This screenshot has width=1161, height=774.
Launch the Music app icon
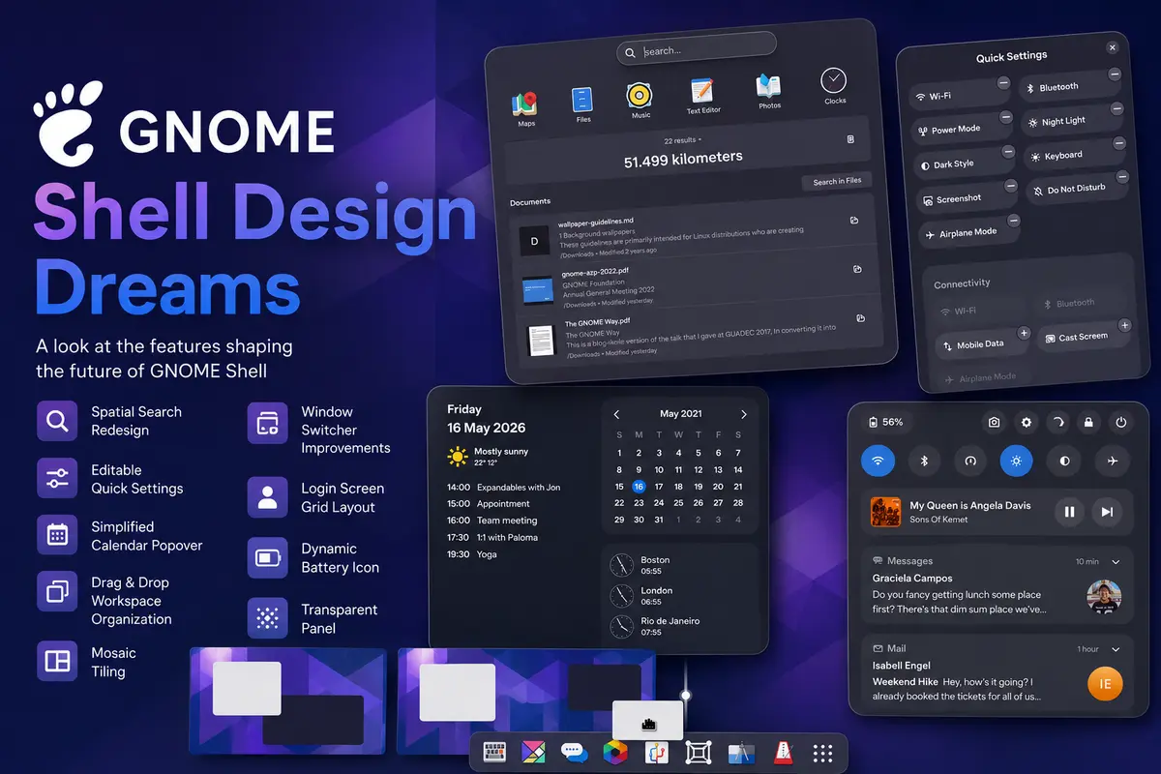coord(639,95)
